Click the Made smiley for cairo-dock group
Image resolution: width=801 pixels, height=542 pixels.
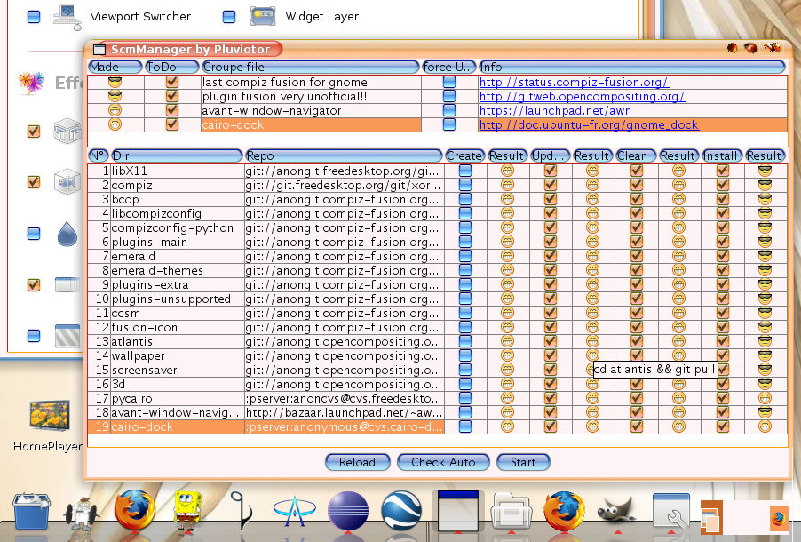coord(115,124)
